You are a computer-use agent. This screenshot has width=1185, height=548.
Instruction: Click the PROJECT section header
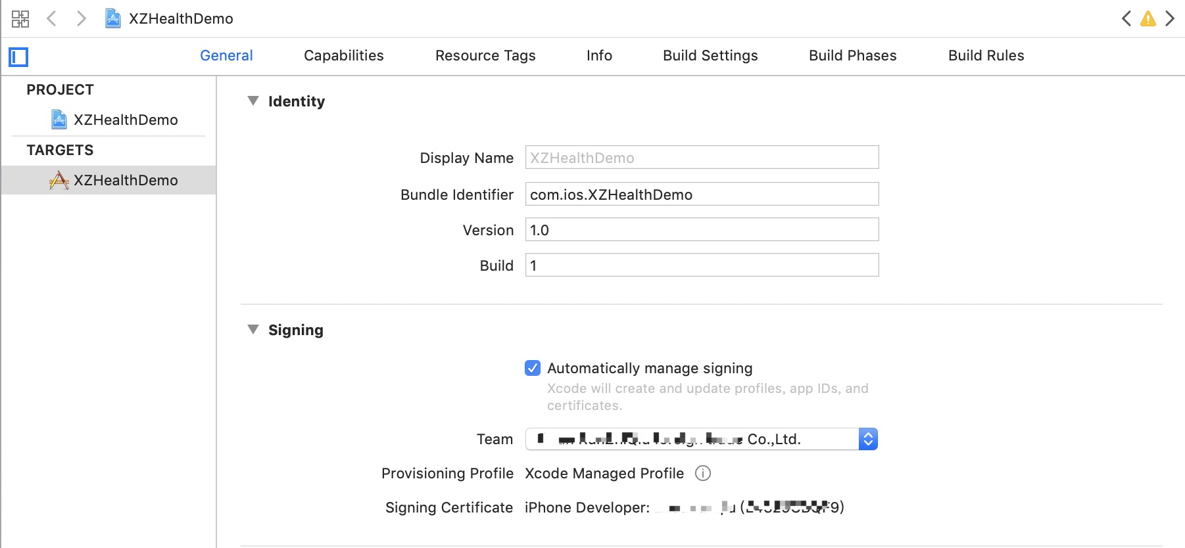[x=60, y=89]
